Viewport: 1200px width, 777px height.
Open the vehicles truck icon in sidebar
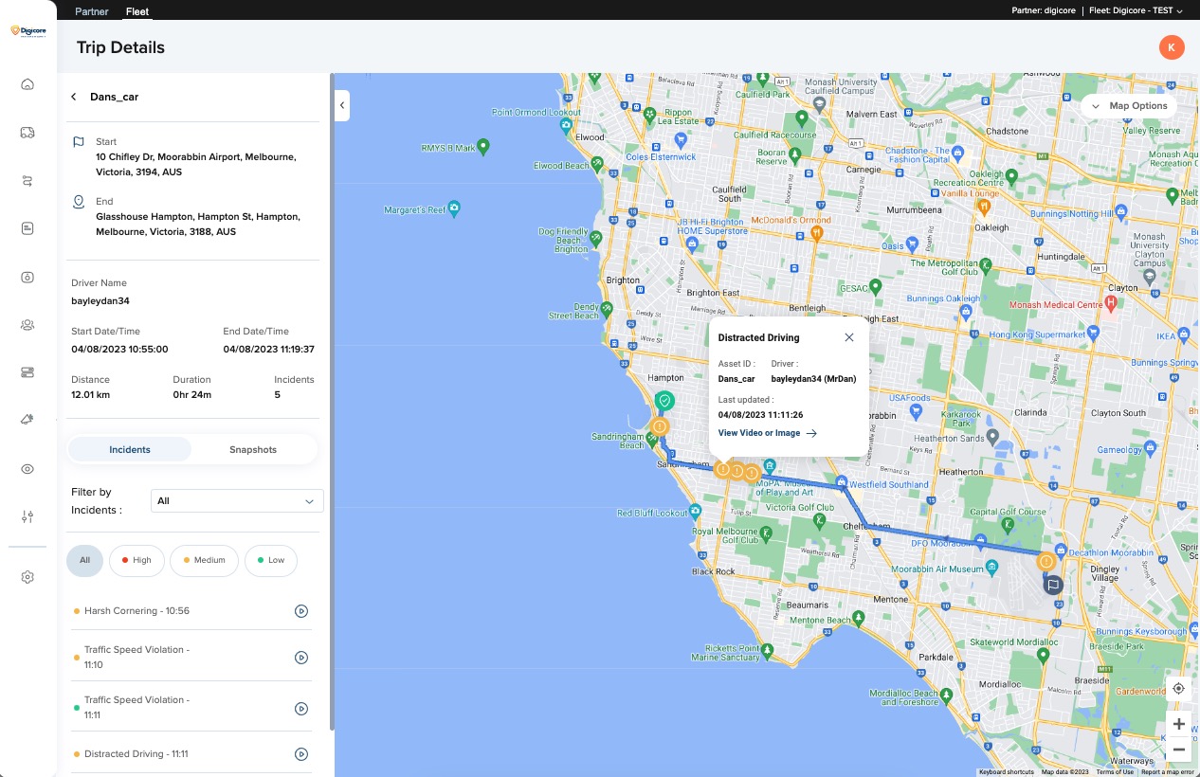[27, 133]
